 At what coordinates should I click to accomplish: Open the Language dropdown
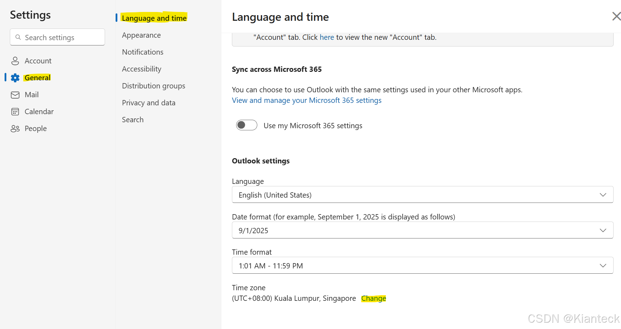[x=423, y=194]
